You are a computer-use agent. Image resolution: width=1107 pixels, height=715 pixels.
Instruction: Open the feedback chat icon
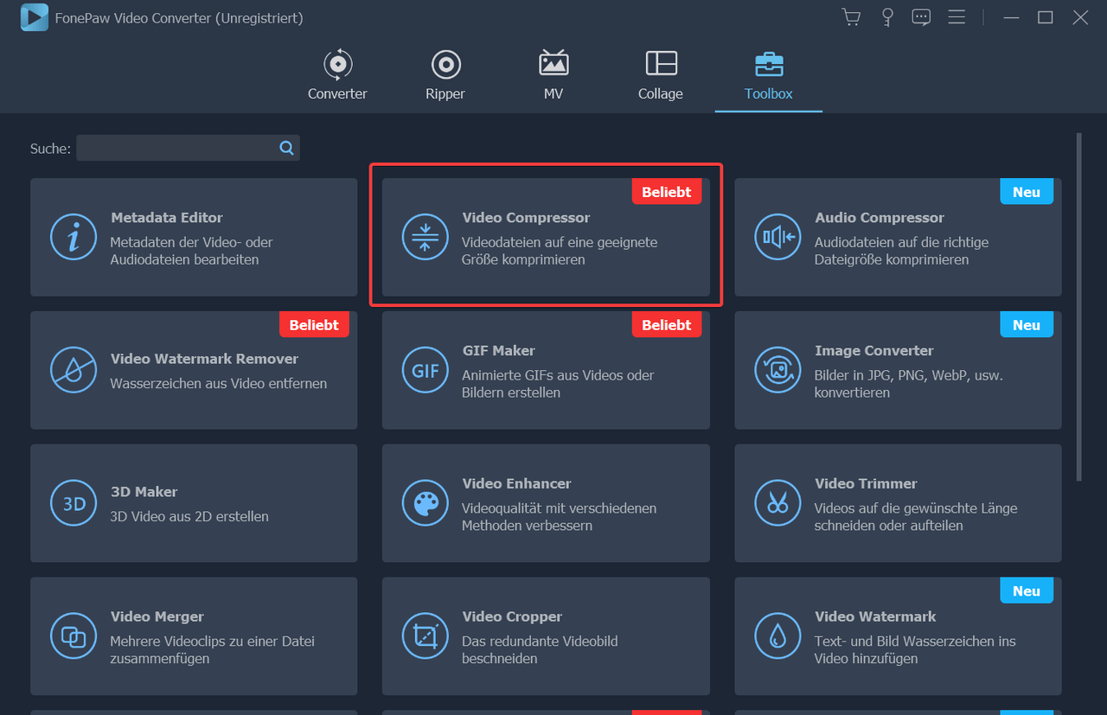(x=921, y=17)
